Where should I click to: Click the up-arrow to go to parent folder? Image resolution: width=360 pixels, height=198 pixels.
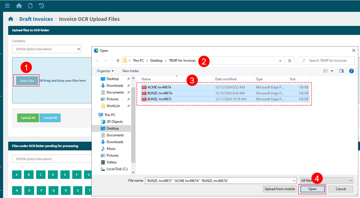(118, 60)
